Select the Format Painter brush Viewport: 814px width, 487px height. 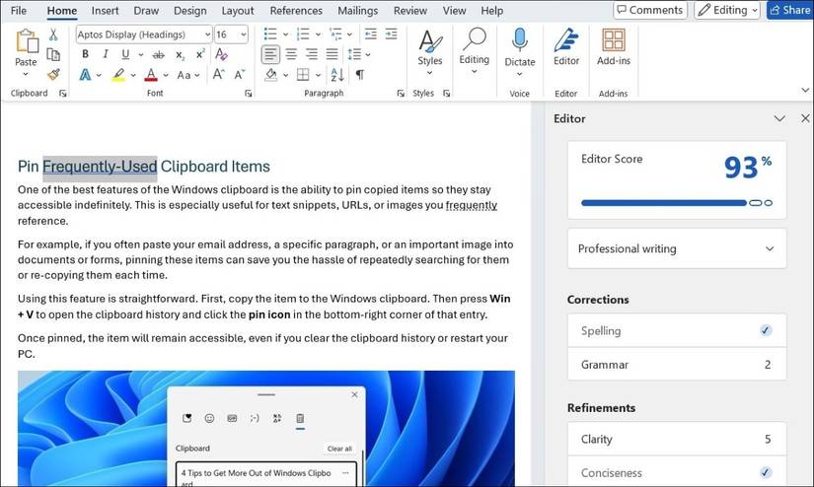(53, 74)
